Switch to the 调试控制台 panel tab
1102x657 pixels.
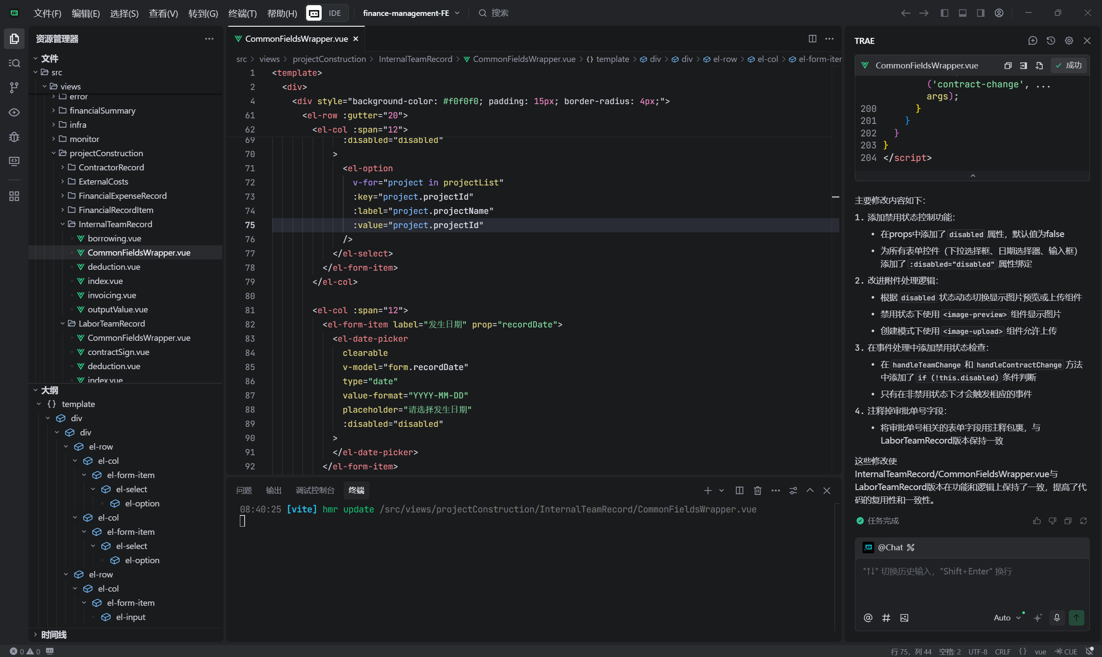click(x=315, y=490)
